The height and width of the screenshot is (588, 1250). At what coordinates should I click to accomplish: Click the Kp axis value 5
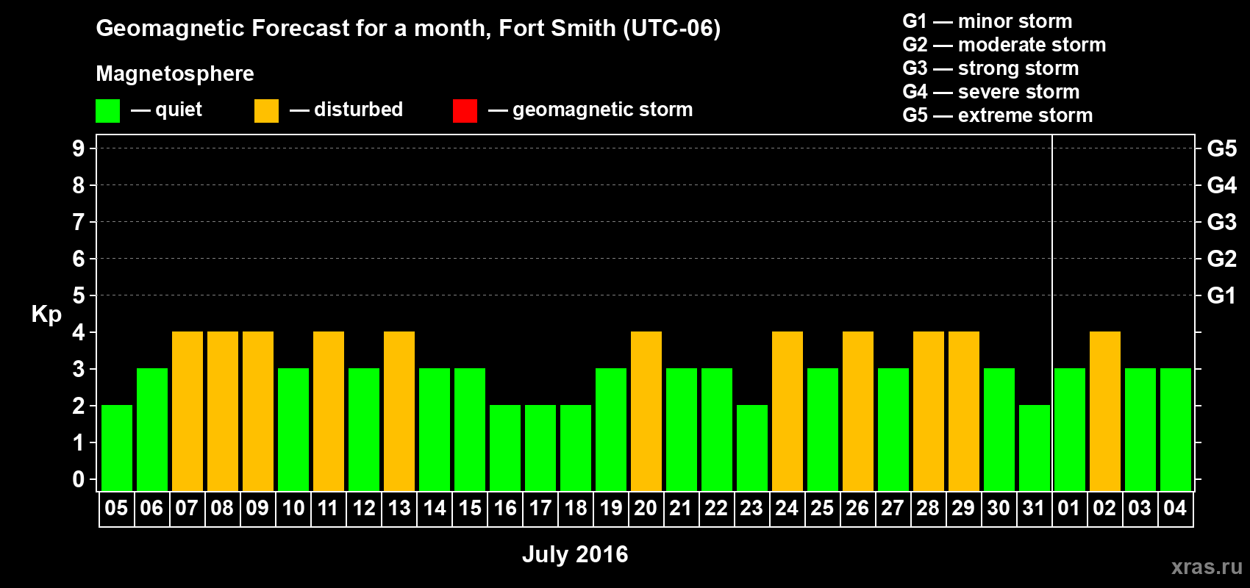pos(79,295)
